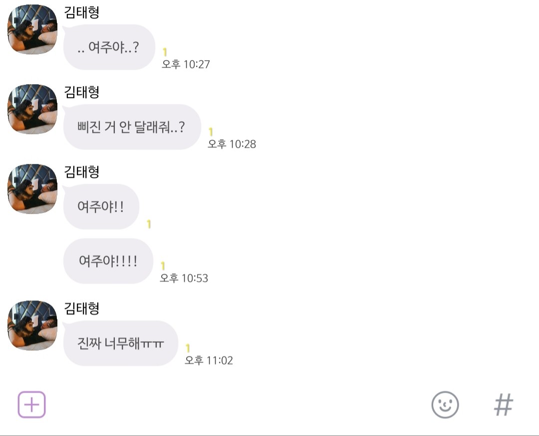The width and height of the screenshot is (539, 436).
Task: Tap avatar next to "삐진 거 안 달래줘..?"
Action: [32, 109]
